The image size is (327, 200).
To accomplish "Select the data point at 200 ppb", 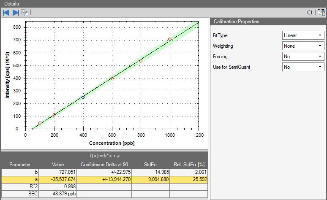I will pyautogui.click(x=54, y=115).
